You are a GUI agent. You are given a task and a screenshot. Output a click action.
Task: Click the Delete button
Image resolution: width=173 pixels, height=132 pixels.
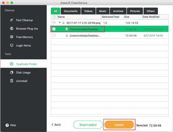pyautogui.click(x=119, y=125)
